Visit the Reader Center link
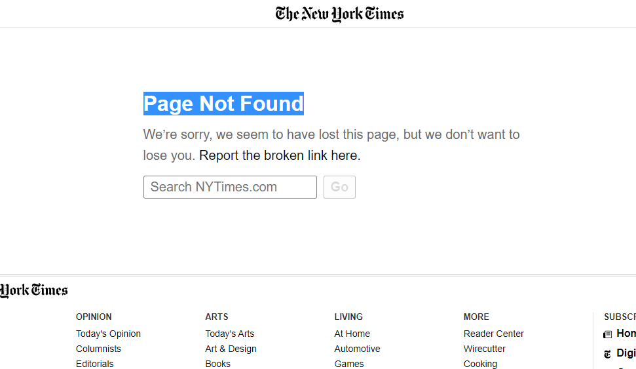 [493, 334]
